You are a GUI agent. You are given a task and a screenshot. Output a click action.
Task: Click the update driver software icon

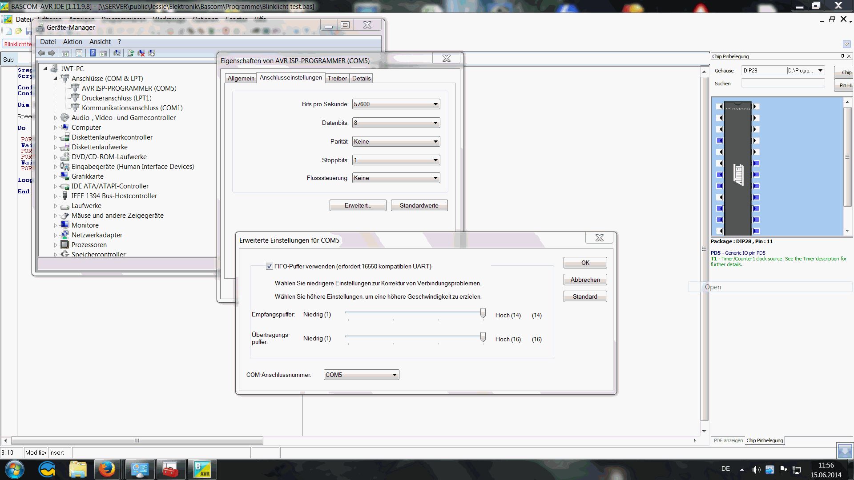click(x=130, y=53)
